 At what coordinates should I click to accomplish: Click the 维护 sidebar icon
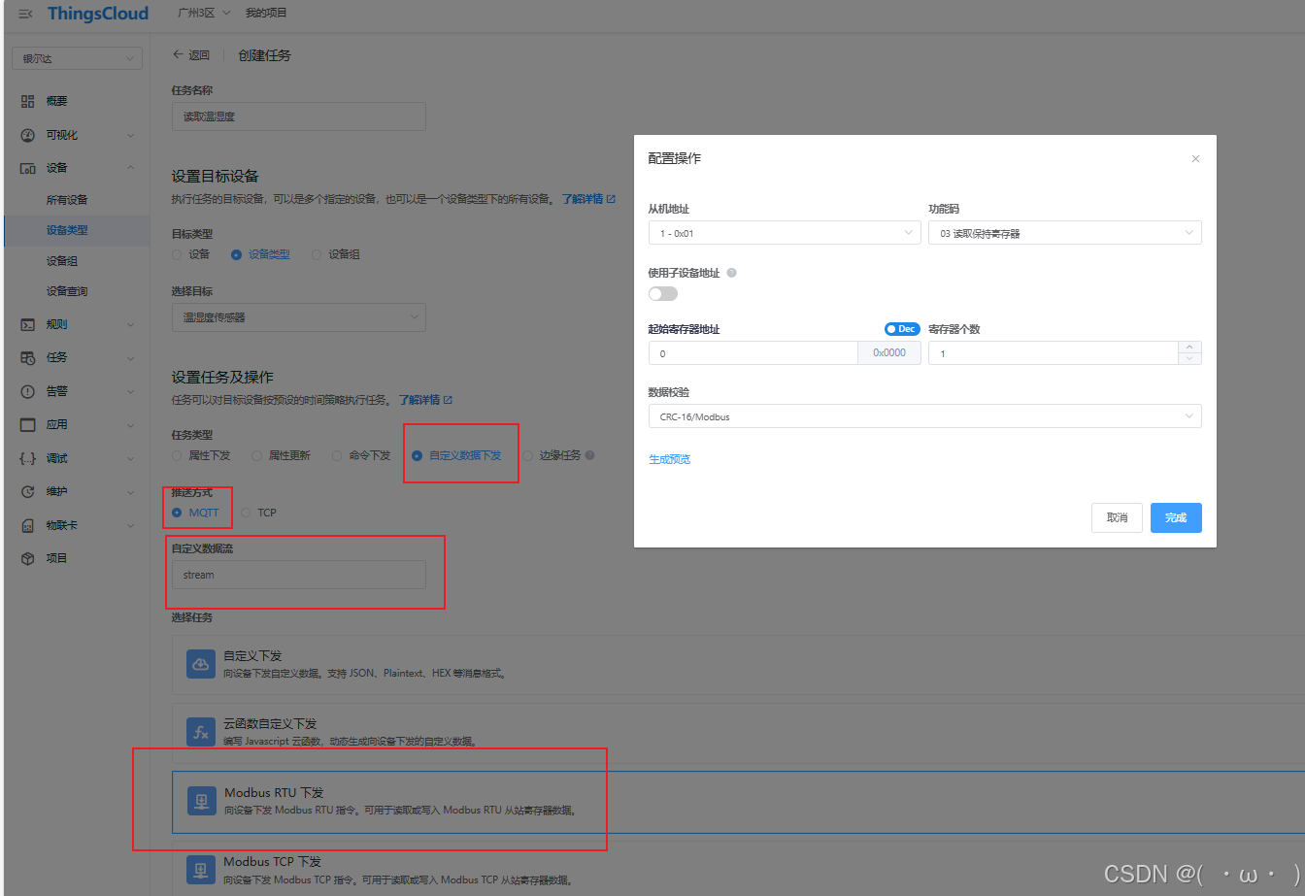coord(28,491)
